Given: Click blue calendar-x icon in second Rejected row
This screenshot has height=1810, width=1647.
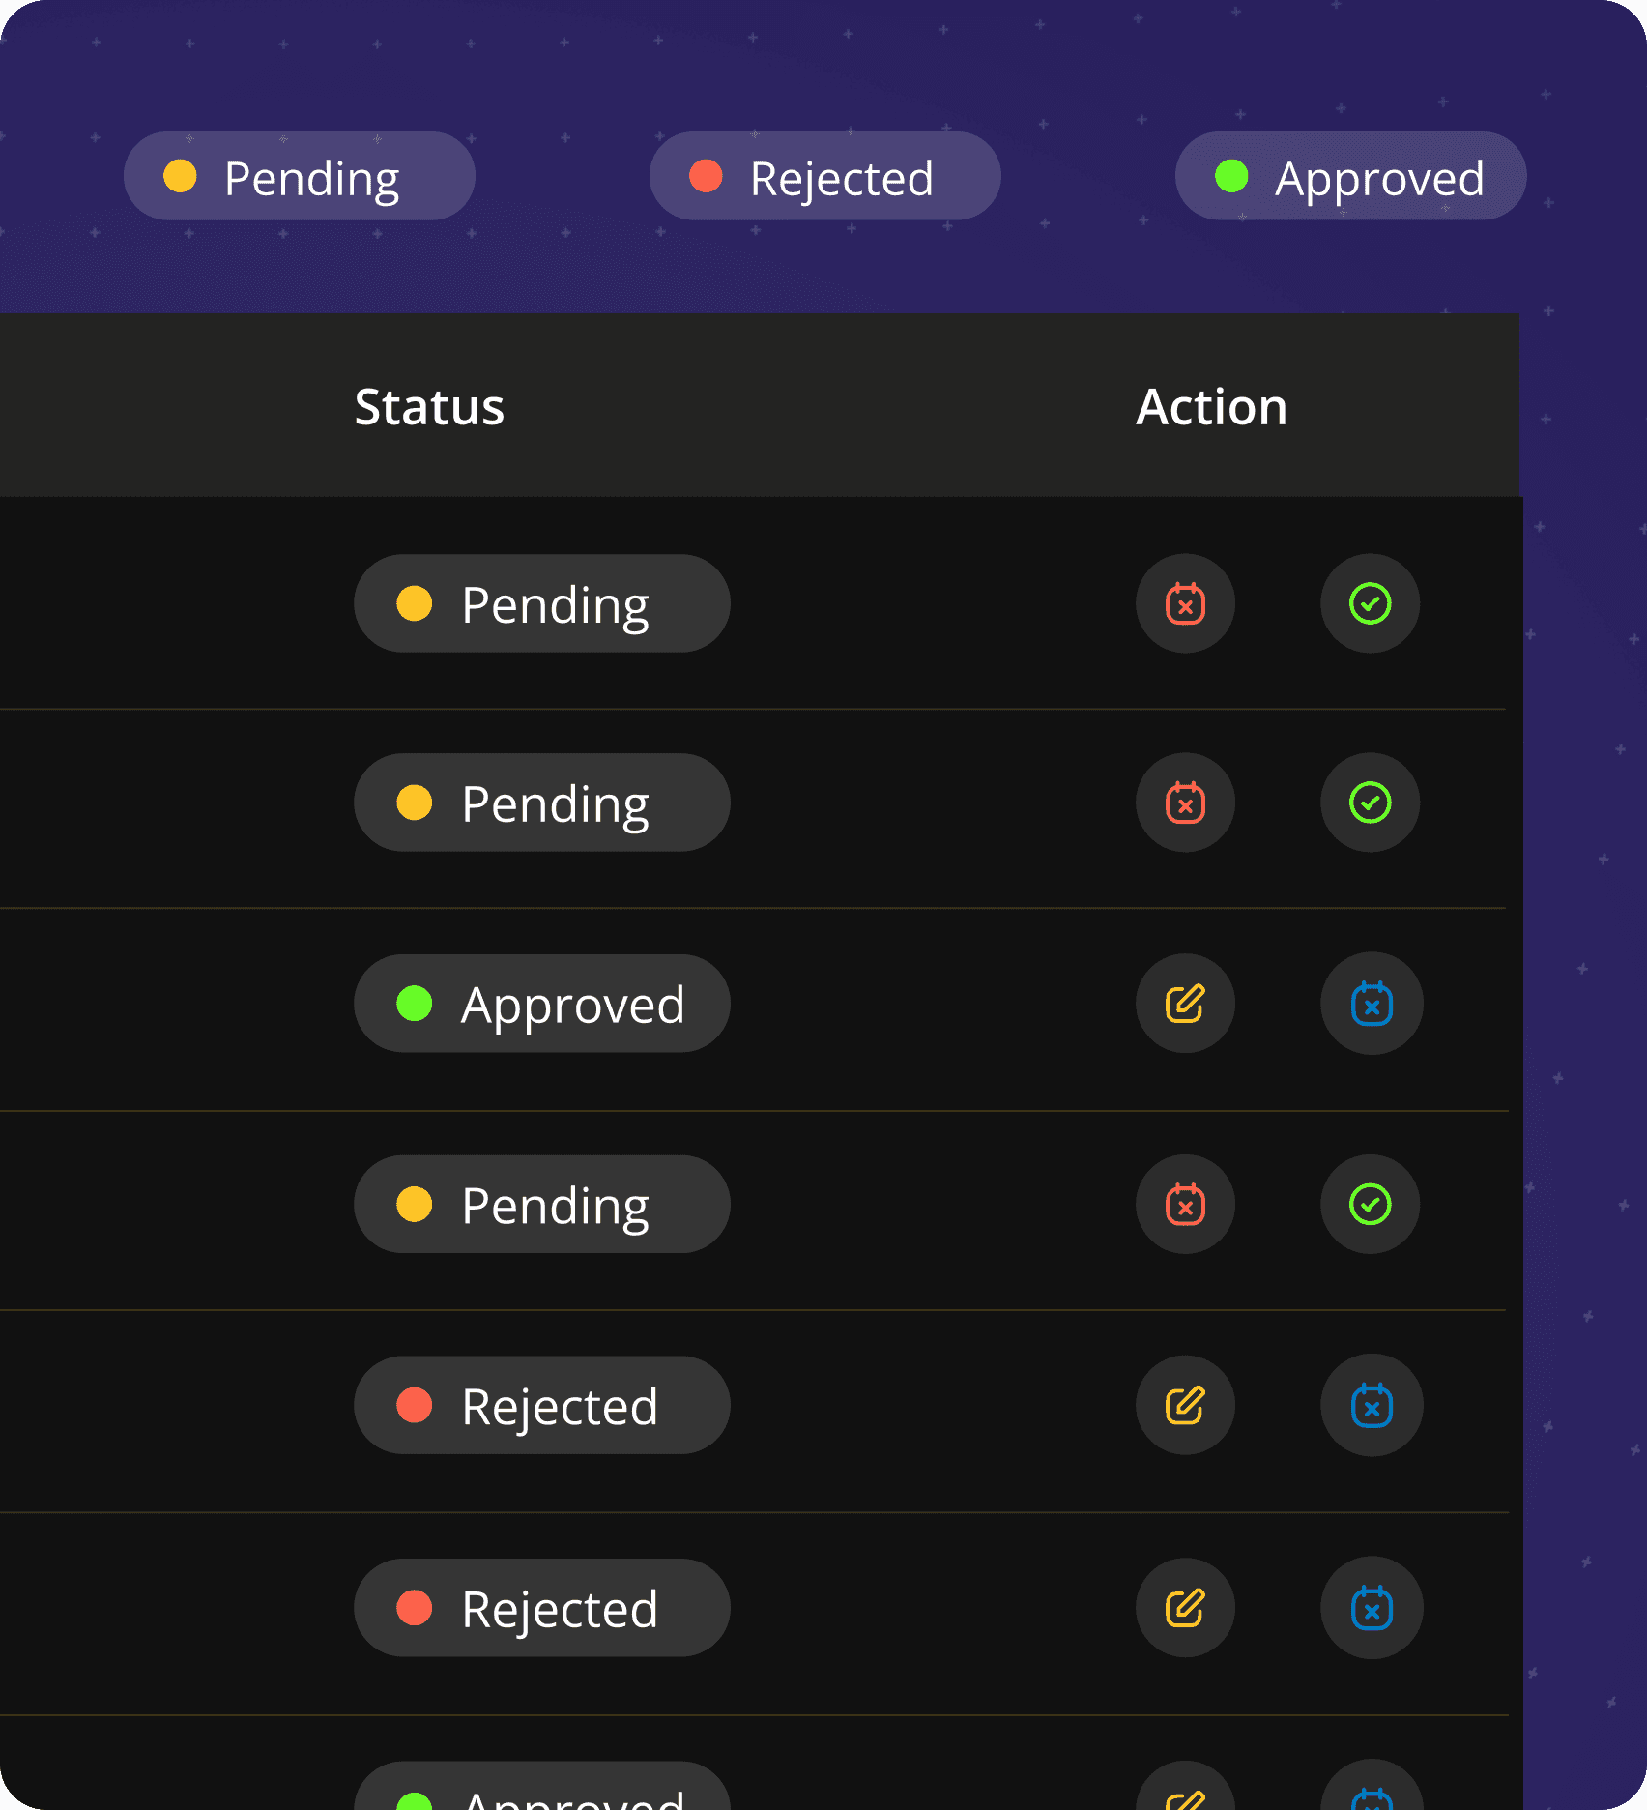Looking at the screenshot, I should (1372, 1608).
